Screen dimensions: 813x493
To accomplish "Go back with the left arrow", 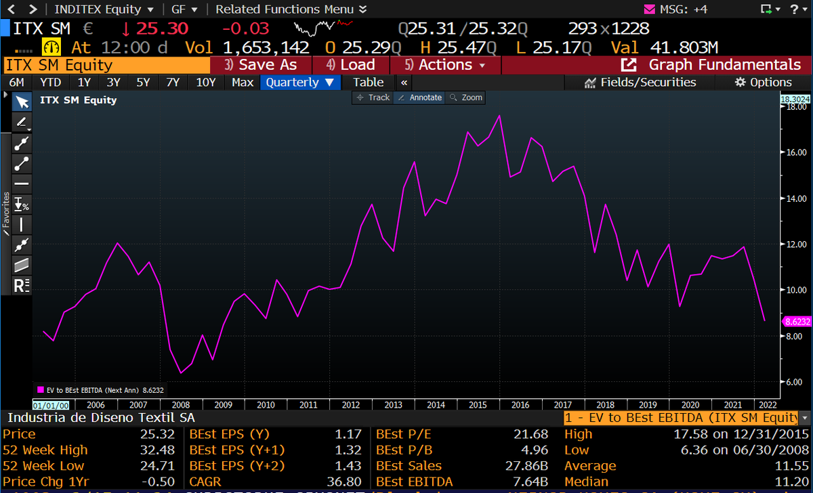I will [13, 9].
